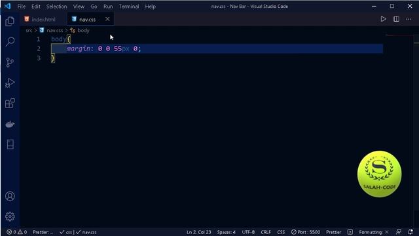Open the Docker view
The width and height of the screenshot is (419, 236).
(10, 124)
